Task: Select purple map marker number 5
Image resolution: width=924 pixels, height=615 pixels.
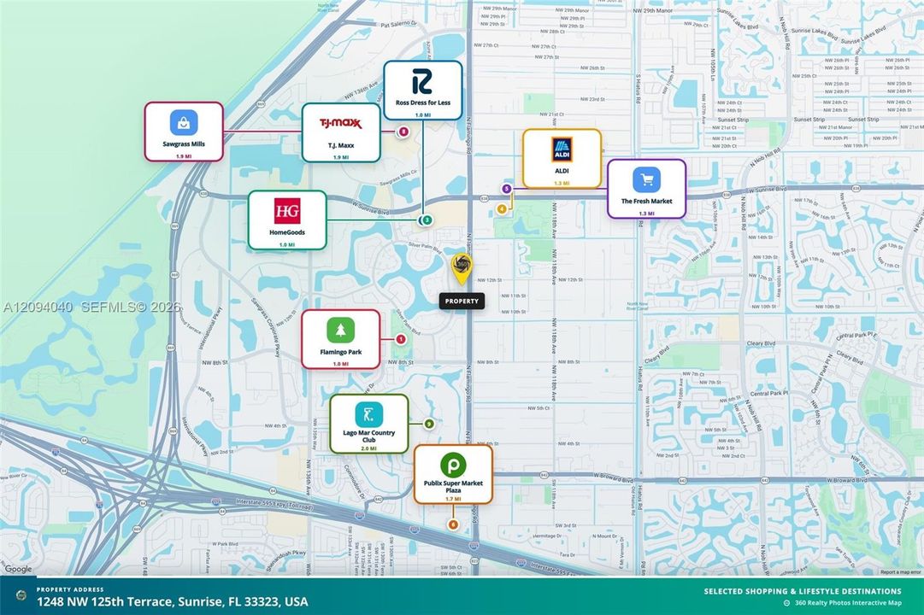Action: pos(506,189)
